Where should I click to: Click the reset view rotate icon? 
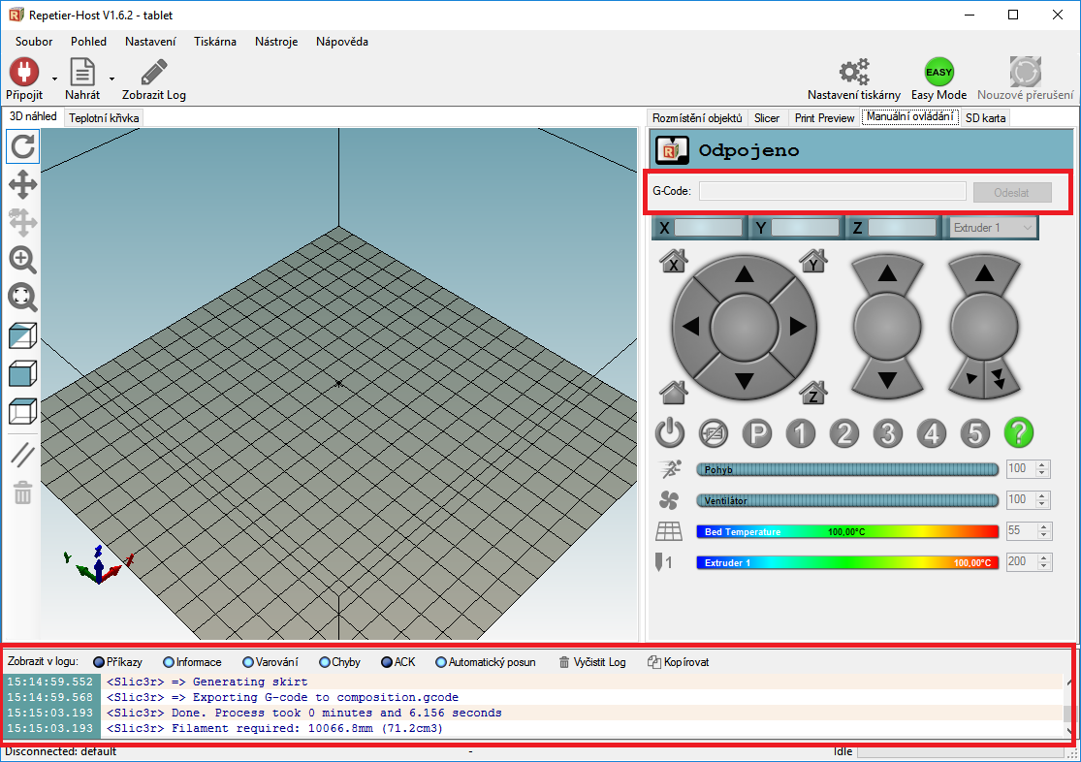pyautogui.click(x=23, y=147)
